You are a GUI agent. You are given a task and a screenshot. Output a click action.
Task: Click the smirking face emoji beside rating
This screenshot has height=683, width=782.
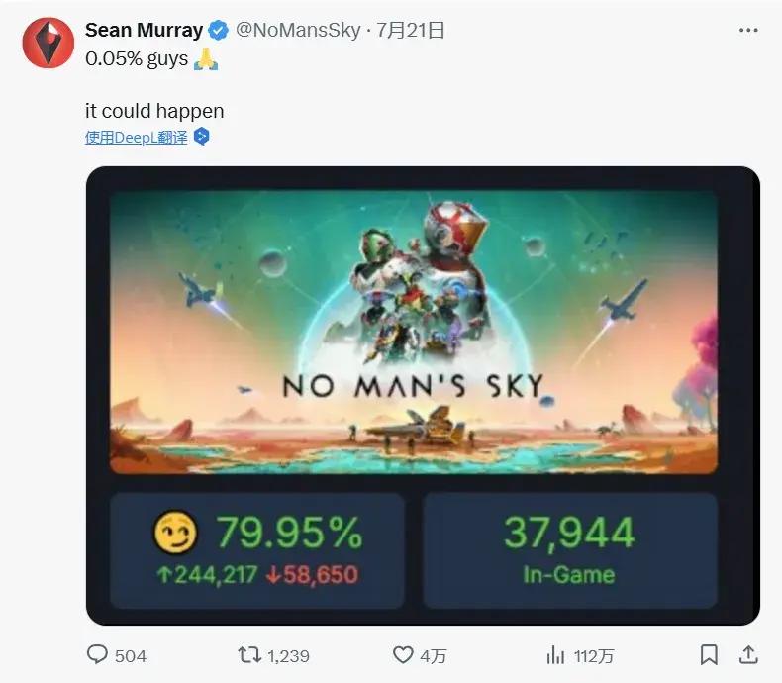pyautogui.click(x=176, y=535)
